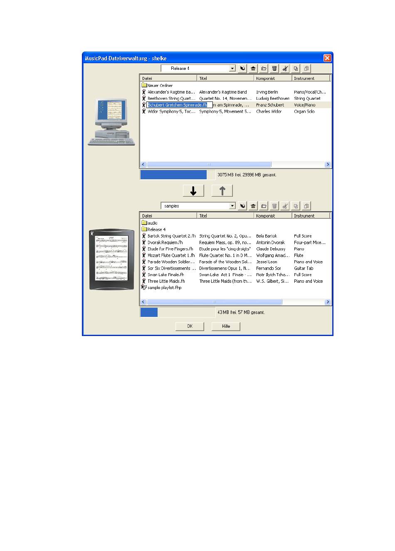Click the paste clipboard icon in the computer toolbar
395x551 pixels.
306,69
